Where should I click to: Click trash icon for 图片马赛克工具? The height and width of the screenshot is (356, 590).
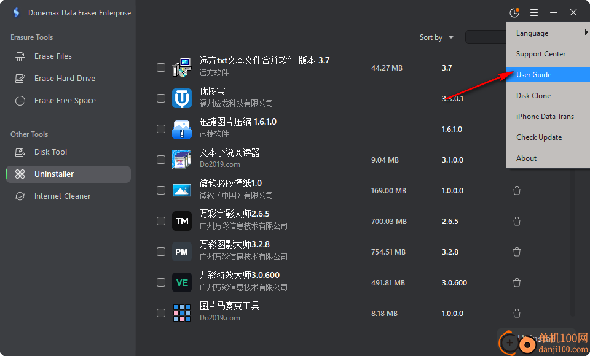pyautogui.click(x=517, y=313)
